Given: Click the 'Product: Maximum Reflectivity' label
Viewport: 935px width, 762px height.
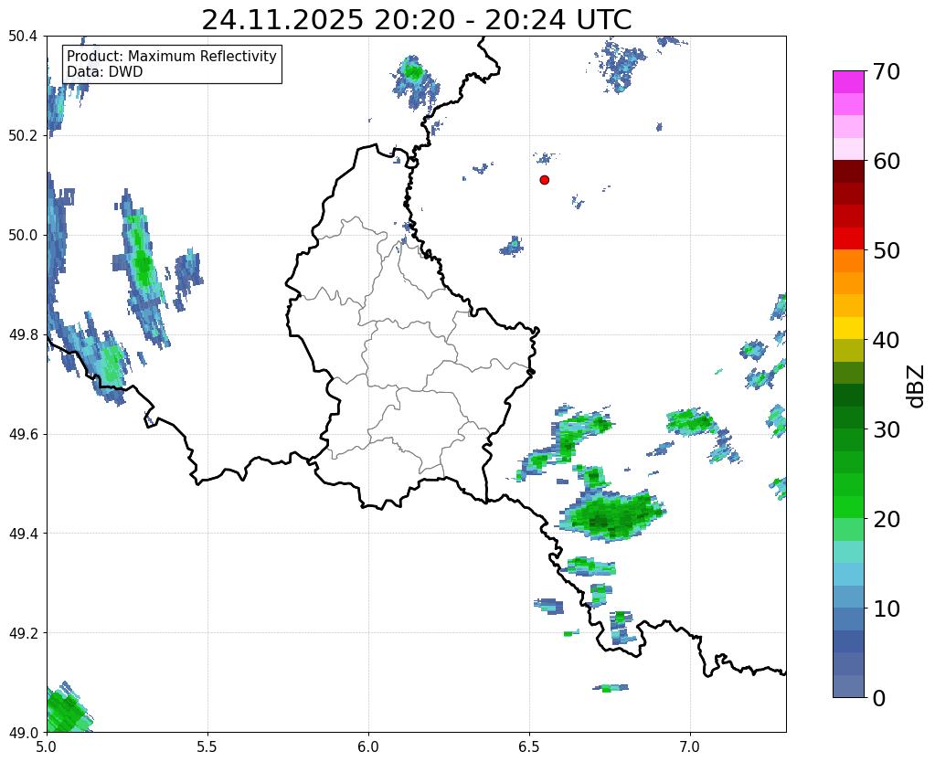Looking at the screenshot, I should coord(172,56).
